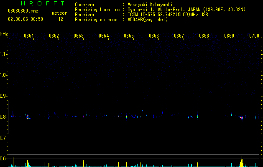Click the A504HB(yagi 4el) antenna text

click(148, 20)
